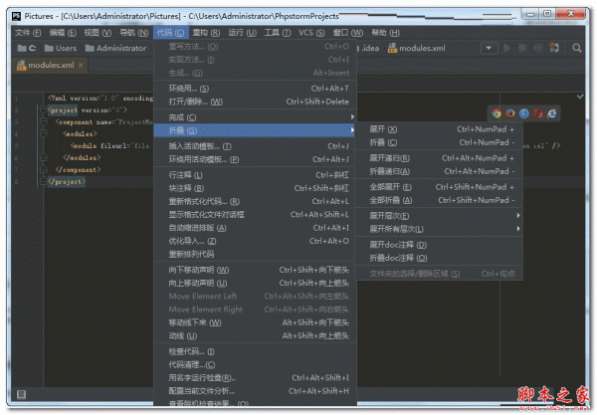
Task: Collapse the modules tag fold marker
Action: (43, 133)
